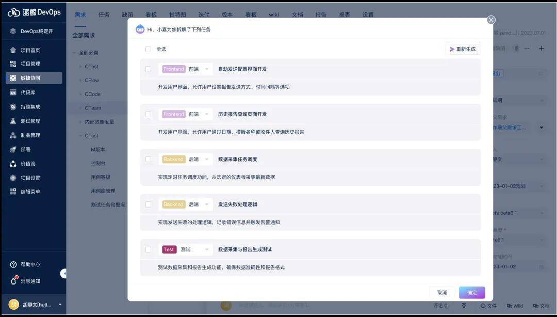Check the 历史报告查询页面开发 task checkbox
This screenshot has width=557, height=317.
point(148,114)
